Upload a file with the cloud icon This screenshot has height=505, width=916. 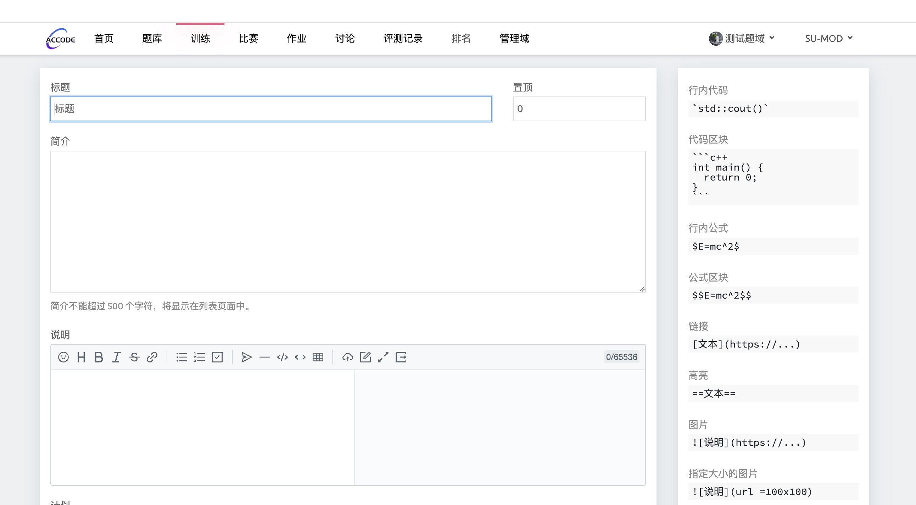tap(347, 357)
